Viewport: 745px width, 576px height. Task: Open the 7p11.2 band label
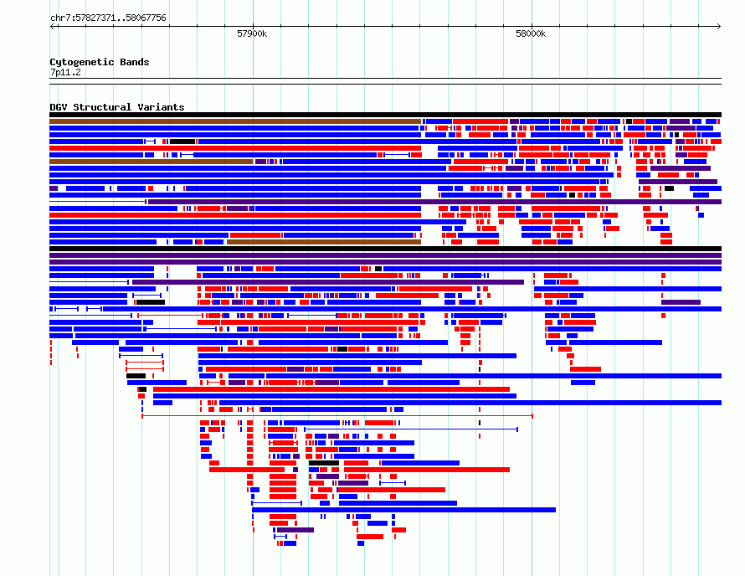pos(65,72)
